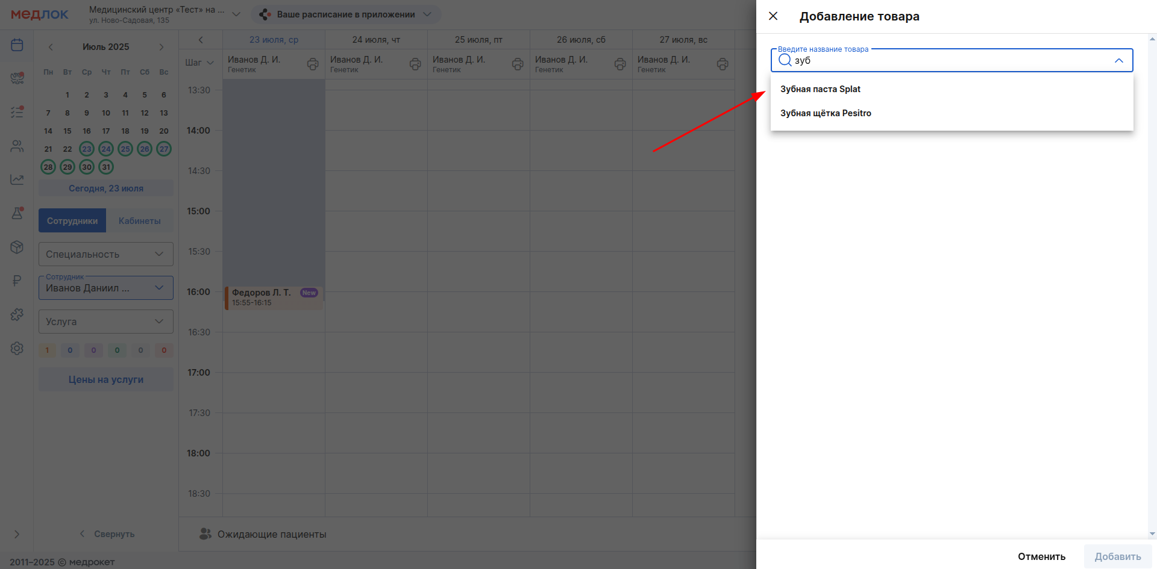Open the Сотрудник dropdown Иванов Даниил

click(x=106, y=288)
